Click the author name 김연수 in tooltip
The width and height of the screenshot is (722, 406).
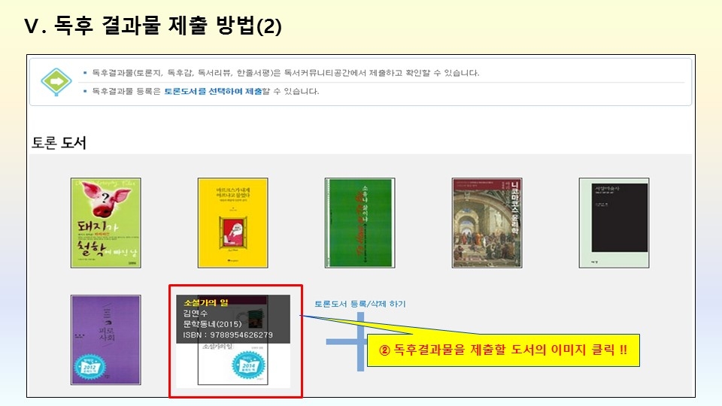pos(196,313)
